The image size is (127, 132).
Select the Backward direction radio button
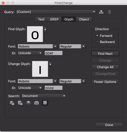point(97,42)
